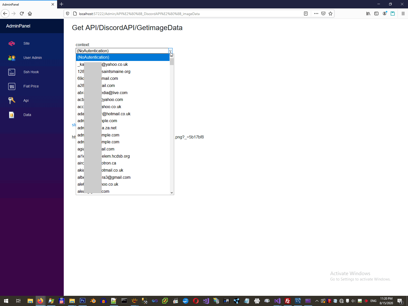The image size is (408, 306).
Task: Open the Site section icon in sidebar
Action: tap(12, 43)
